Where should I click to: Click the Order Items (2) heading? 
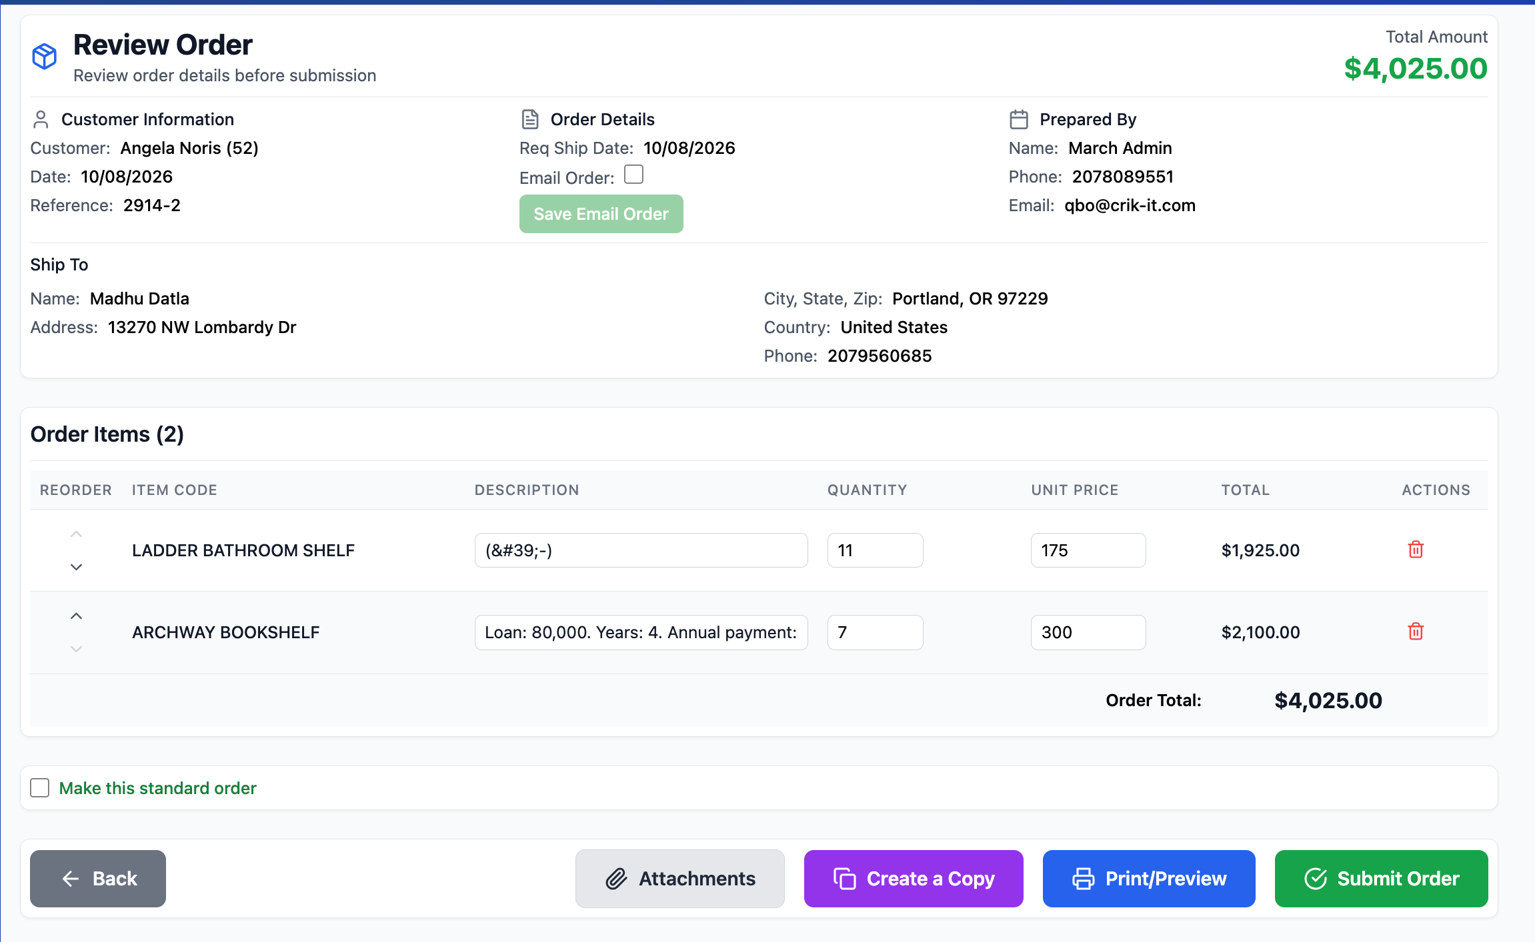[107, 434]
